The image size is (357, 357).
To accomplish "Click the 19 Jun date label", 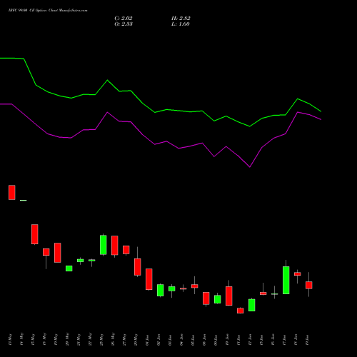I will point(307,340).
